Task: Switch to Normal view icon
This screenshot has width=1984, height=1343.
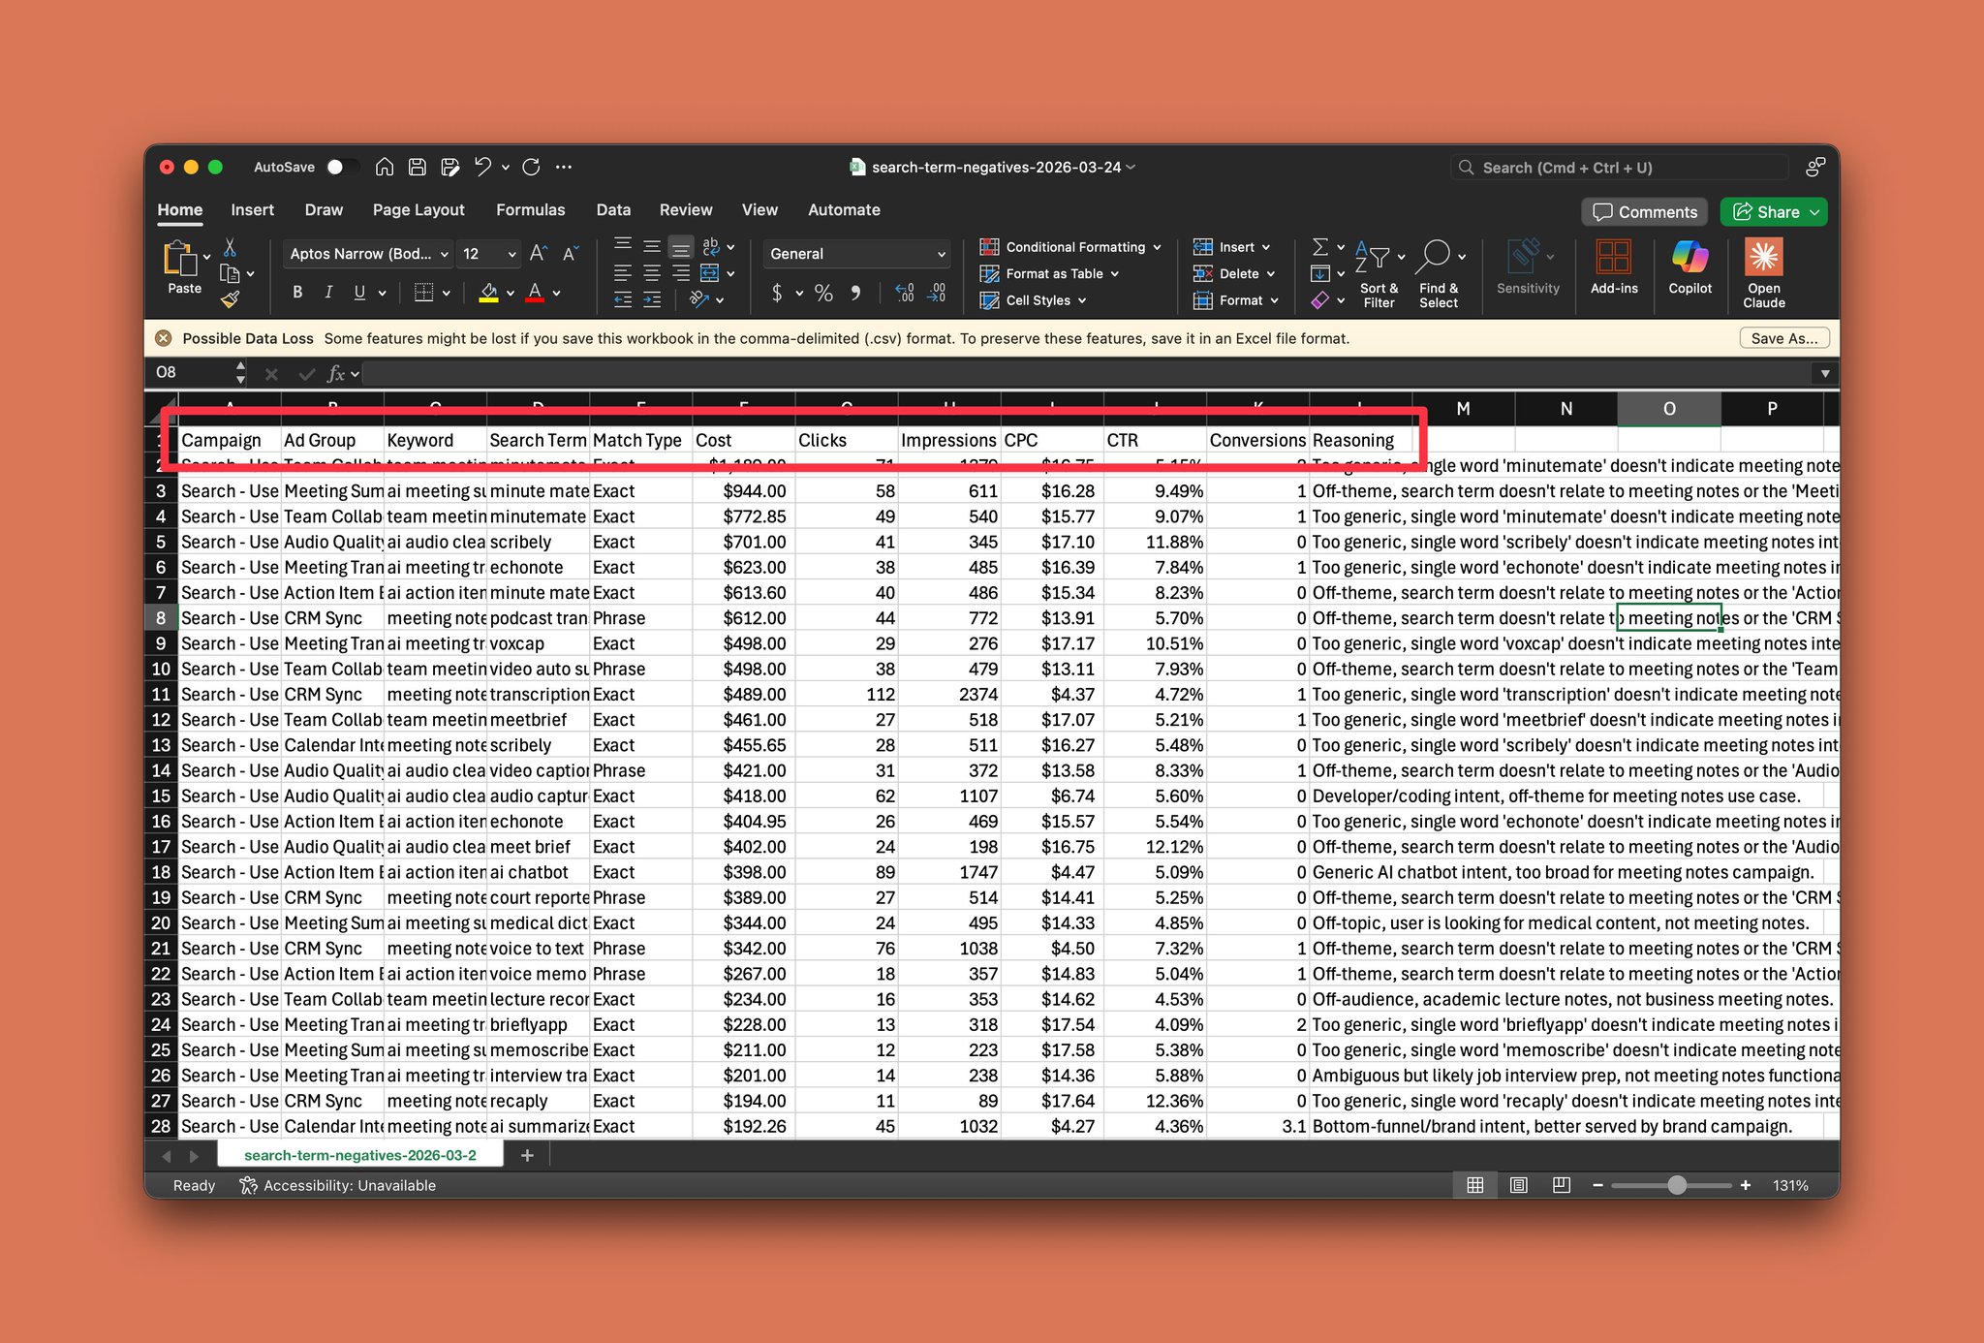Action: pyautogui.click(x=1474, y=1185)
